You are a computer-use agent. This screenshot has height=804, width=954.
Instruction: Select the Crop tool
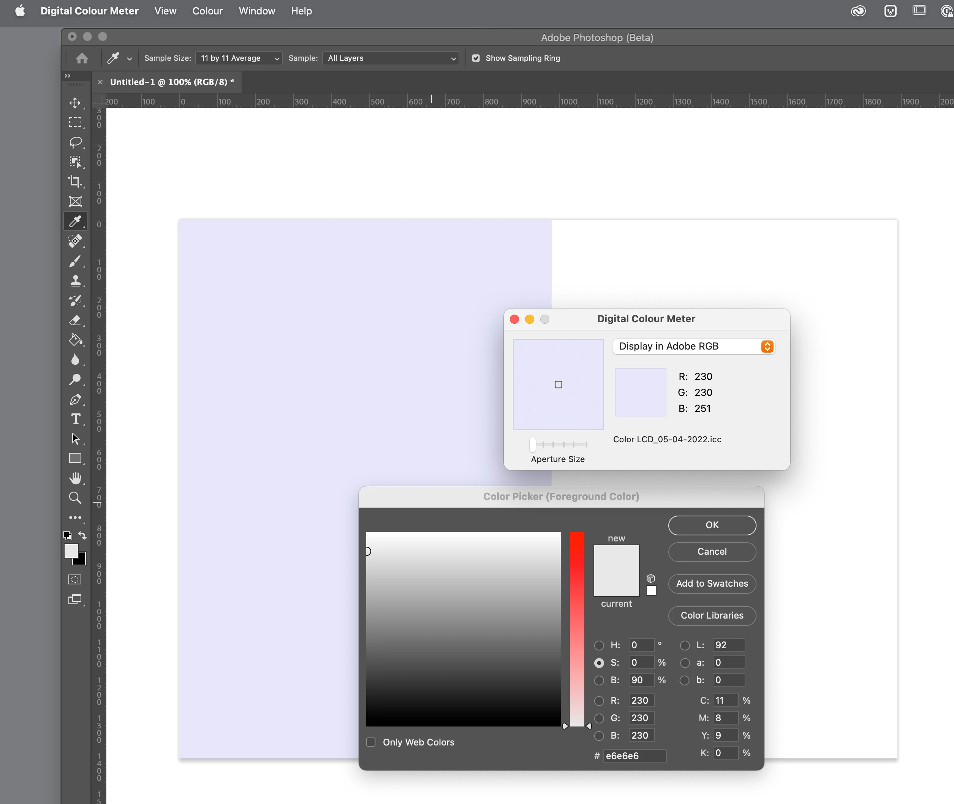click(x=75, y=181)
